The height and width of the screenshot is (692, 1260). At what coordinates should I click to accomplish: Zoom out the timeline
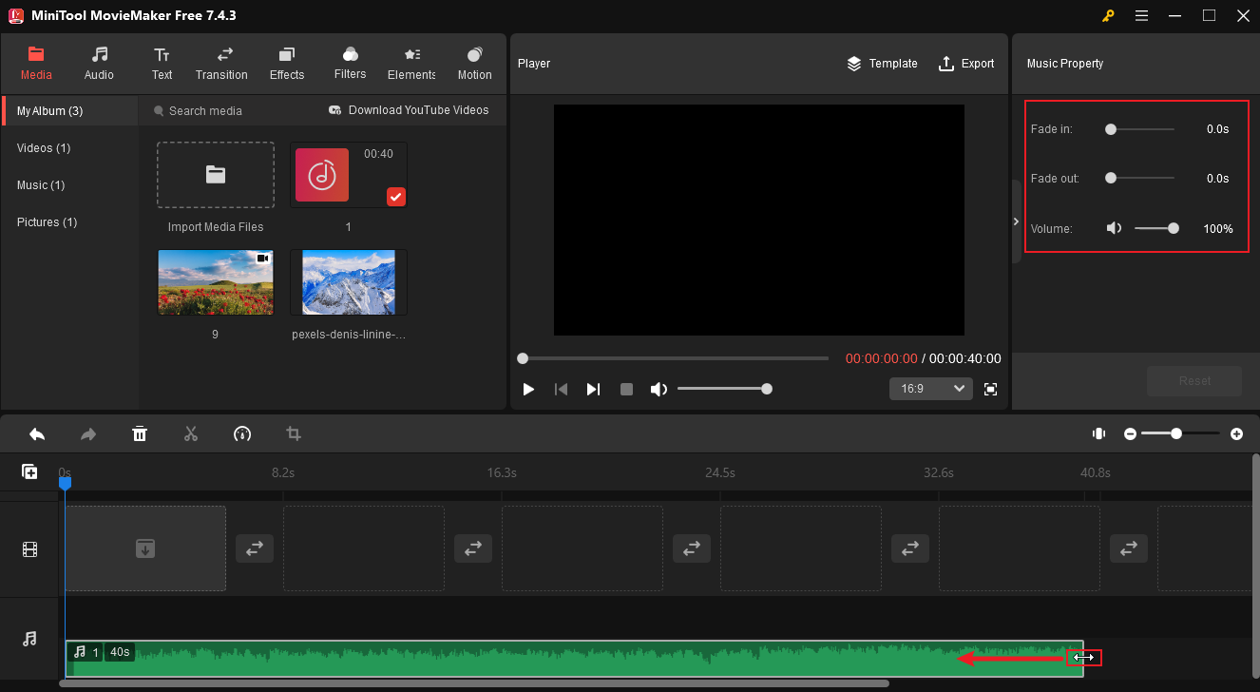pyautogui.click(x=1130, y=433)
